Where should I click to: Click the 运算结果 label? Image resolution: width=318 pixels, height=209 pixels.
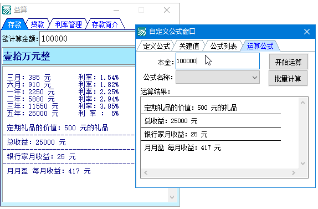[x=155, y=91]
